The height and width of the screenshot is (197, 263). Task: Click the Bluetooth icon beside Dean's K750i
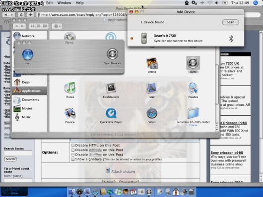(x=231, y=39)
